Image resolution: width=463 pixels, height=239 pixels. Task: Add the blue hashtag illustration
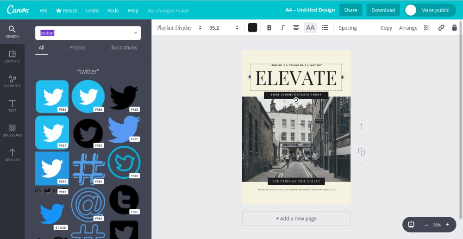tap(88, 169)
